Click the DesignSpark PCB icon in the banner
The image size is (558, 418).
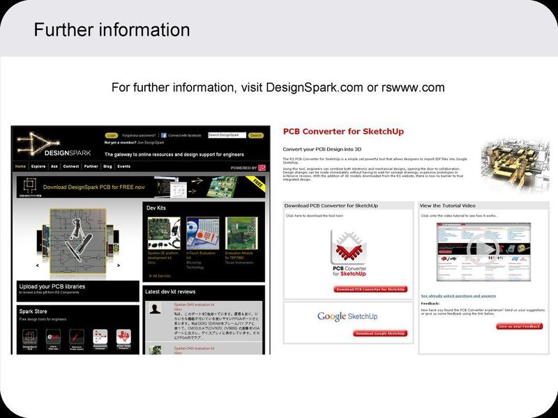click(x=30, y=187)
